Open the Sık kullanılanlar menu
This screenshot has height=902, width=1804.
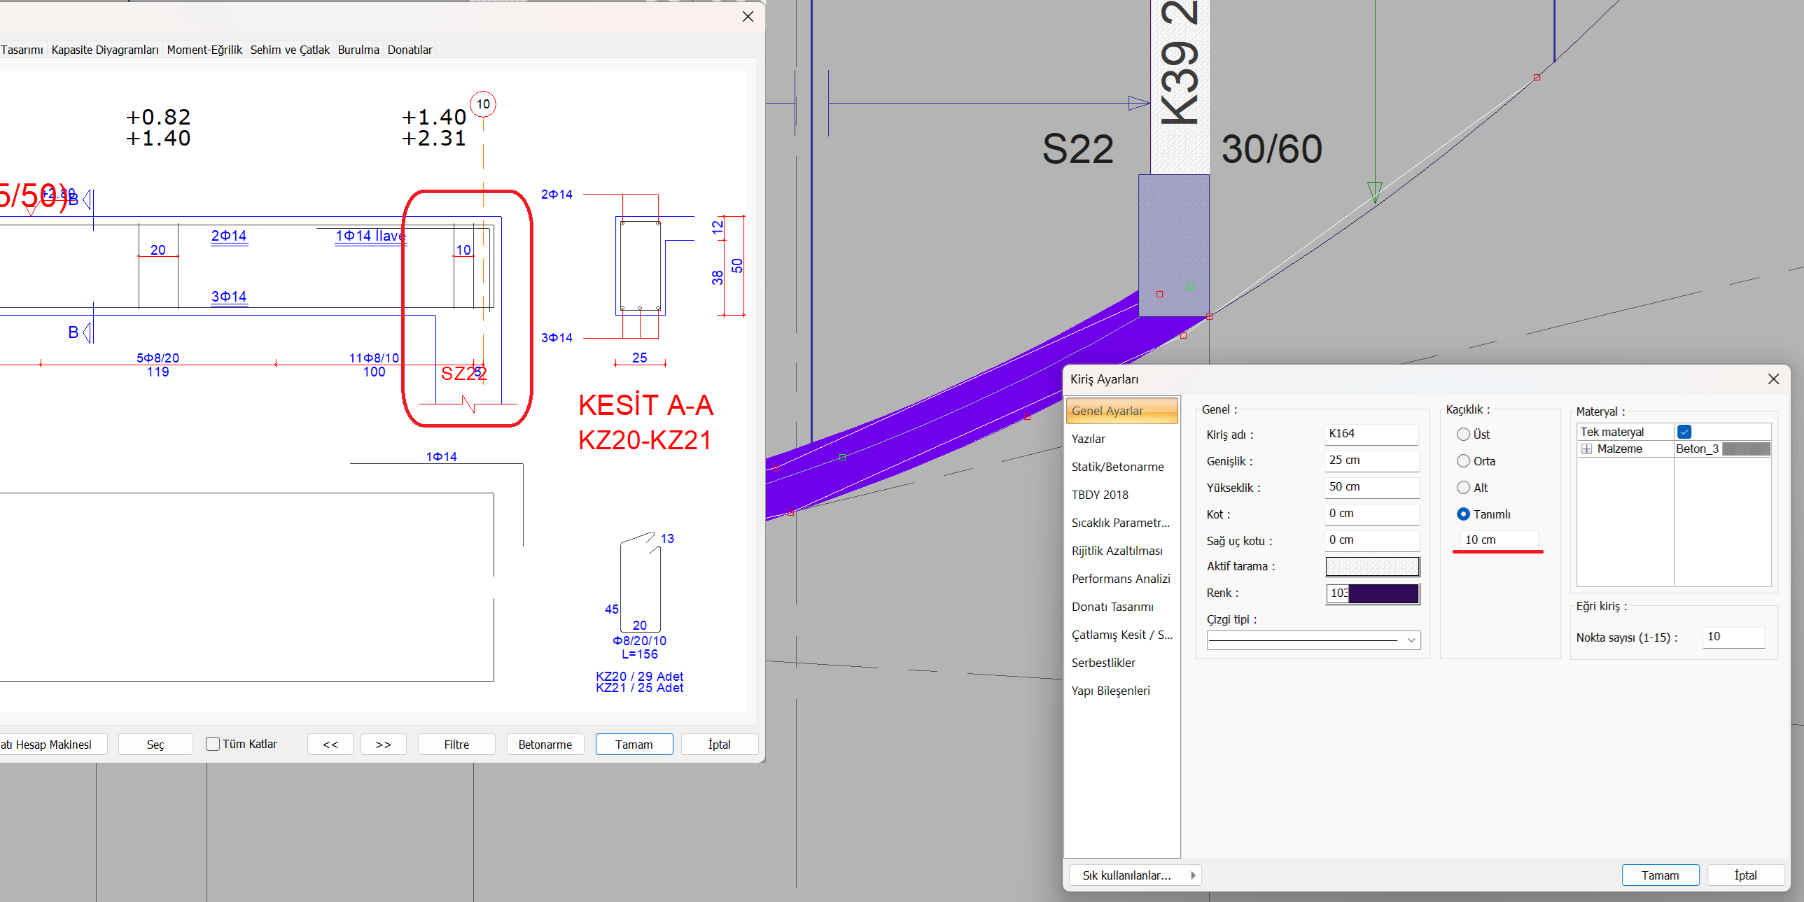1135,875
